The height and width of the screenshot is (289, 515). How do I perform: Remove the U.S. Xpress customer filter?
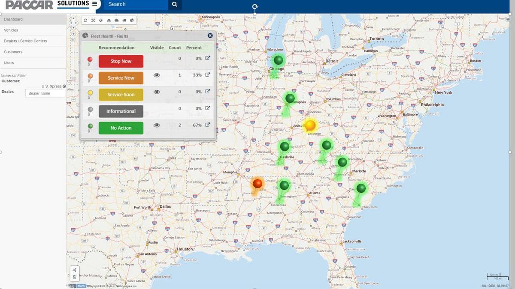click(64, 86)
